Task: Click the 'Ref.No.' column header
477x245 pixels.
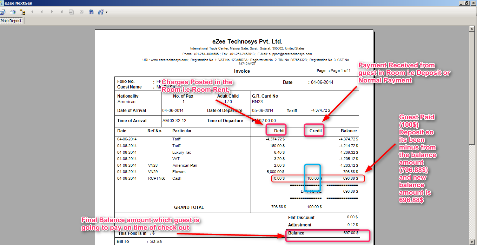Action: (x=155, y=131)
